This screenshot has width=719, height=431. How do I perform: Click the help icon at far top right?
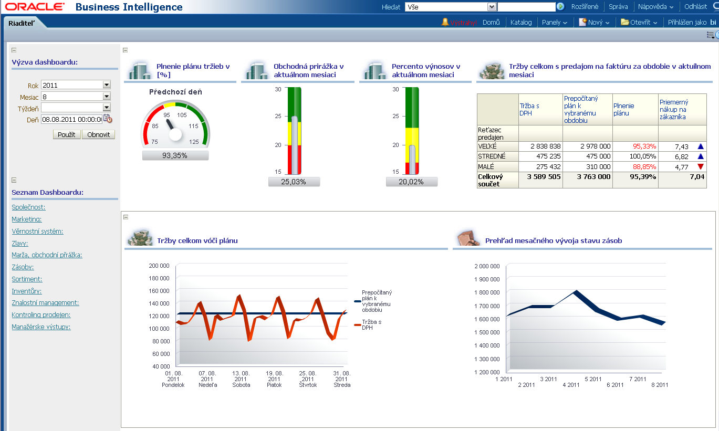(717, 35)
